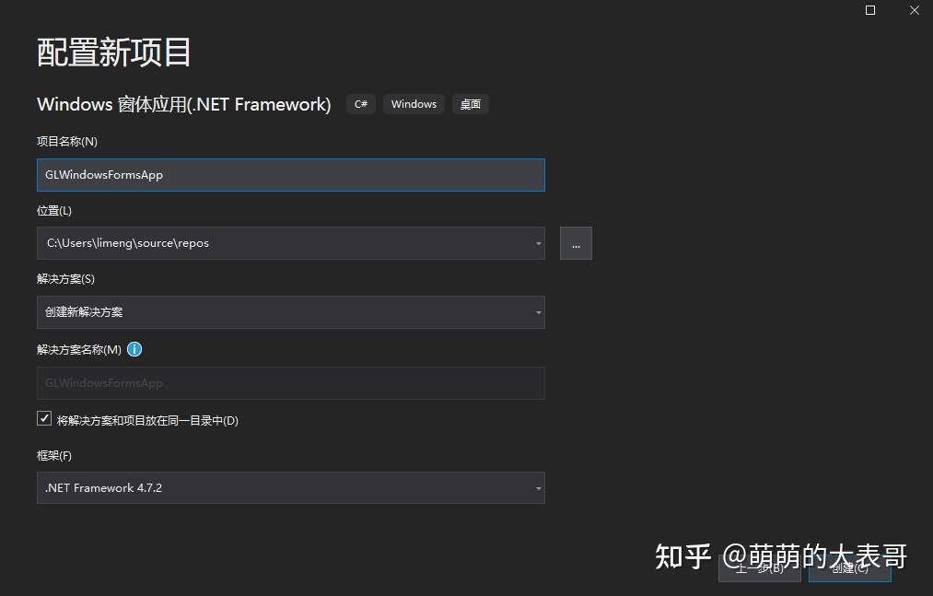Click the dropdown arrow on the 解决方案 field
Viewport: 933px width, 596px height.
(x=538, y=312)
